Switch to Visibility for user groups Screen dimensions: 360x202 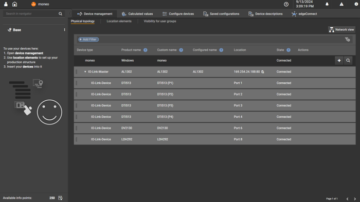[160, 21]
